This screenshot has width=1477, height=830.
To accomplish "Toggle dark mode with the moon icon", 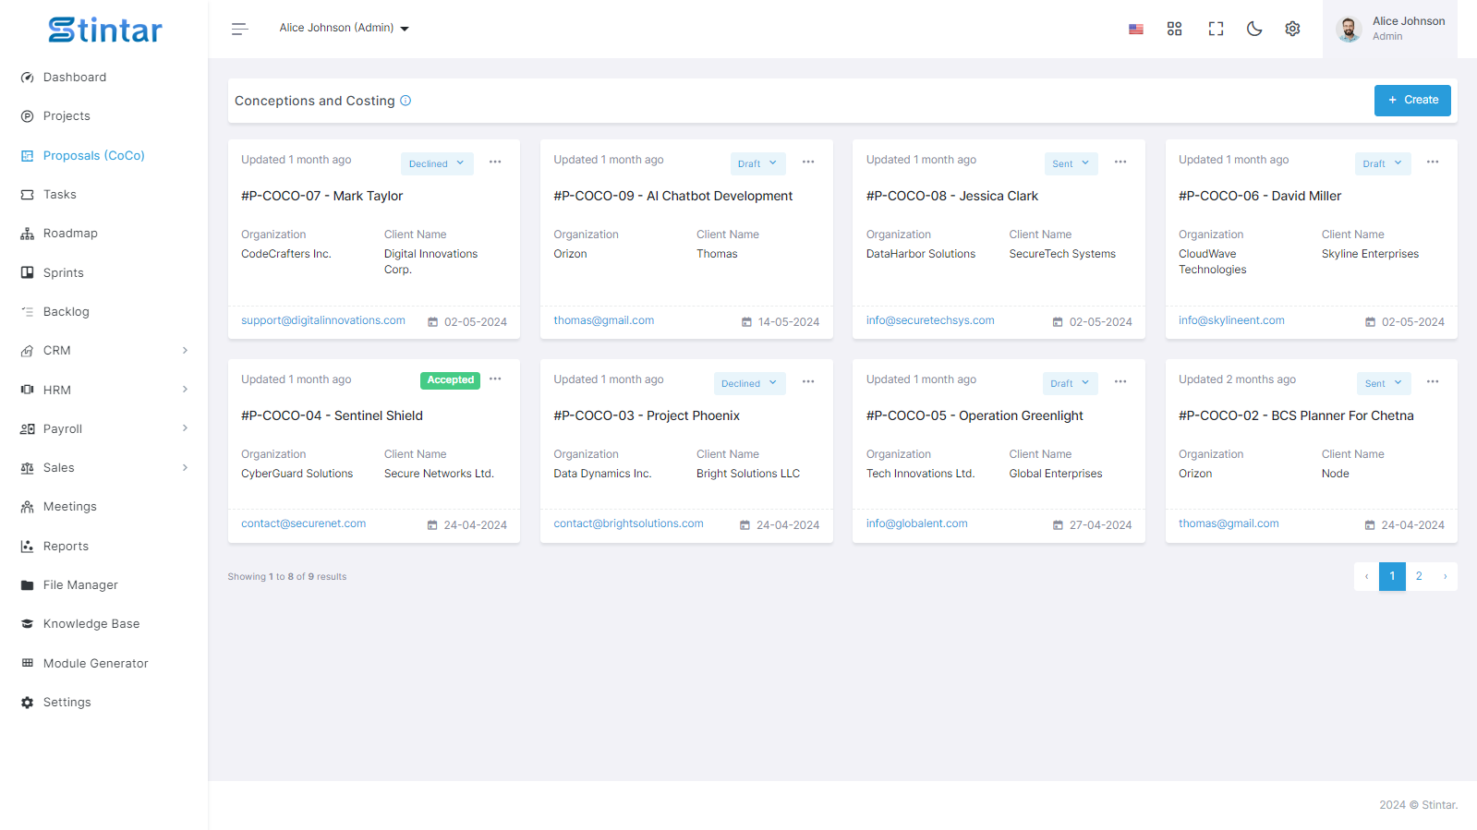I will click(1253, 29).
